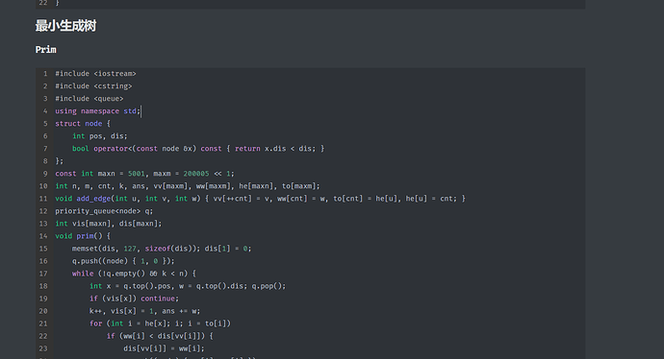Click line number 23 in the gutter

point(43,348)
